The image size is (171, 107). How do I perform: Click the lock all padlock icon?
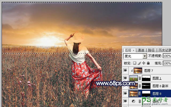148,63
